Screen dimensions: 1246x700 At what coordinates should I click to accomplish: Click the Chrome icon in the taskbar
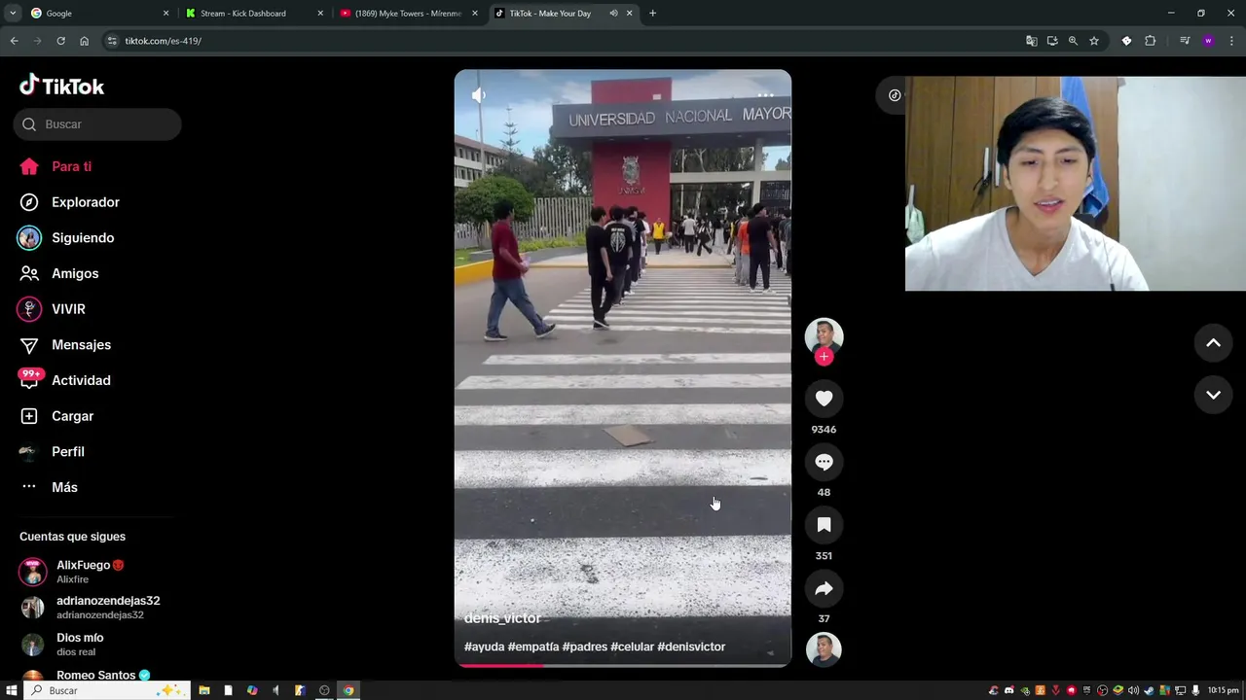click(x=348, y=690)
